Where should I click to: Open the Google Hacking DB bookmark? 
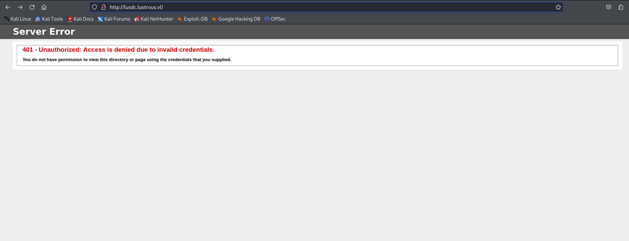coord(236,19)
